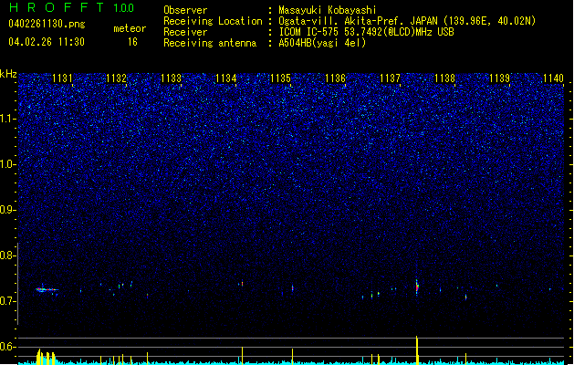Select observer name Masayuki Kobayashi
This screenshot has height=365, width=574.
tap(328, 10)
